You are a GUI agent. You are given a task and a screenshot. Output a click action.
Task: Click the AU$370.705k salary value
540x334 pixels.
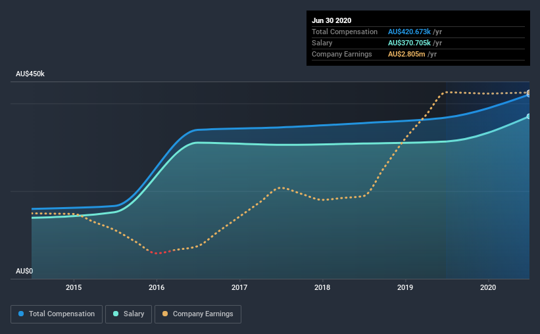pyautogui.click(x=409, y=43)
